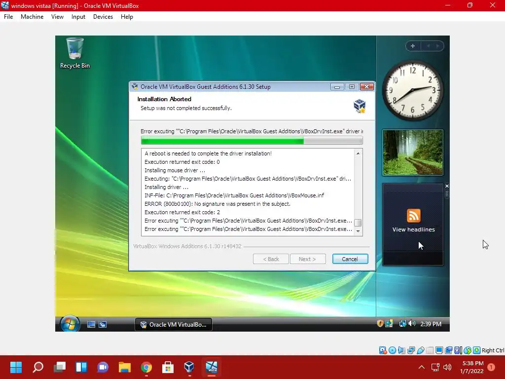505x379 pixels.
Task: Select the ERROR (800b0100) log line
Action: coord(217,204)
